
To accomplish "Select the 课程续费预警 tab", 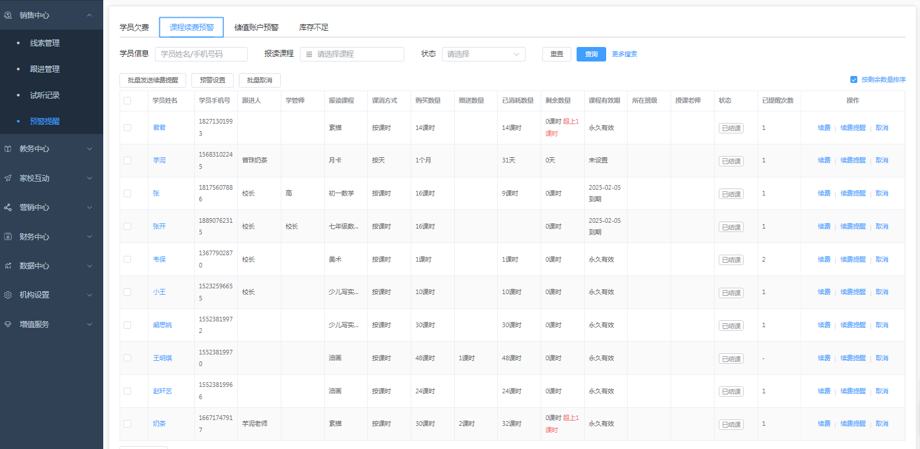I will [x=191, y=27].
